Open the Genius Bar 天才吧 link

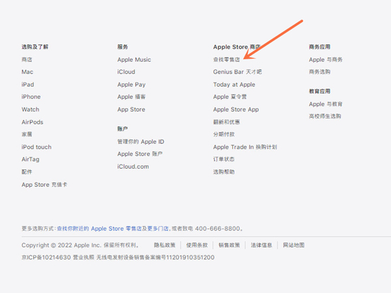237,72
